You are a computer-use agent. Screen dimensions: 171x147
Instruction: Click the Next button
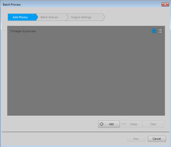coord(136,139)
